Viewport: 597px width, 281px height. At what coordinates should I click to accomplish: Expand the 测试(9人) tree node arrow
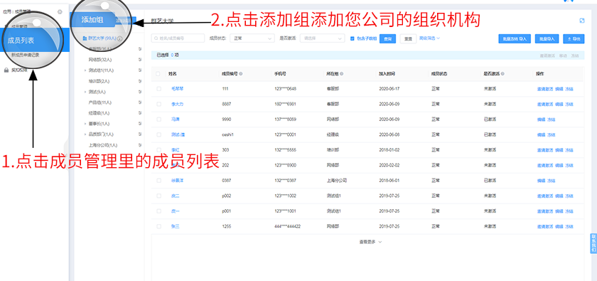click(85, 92)
